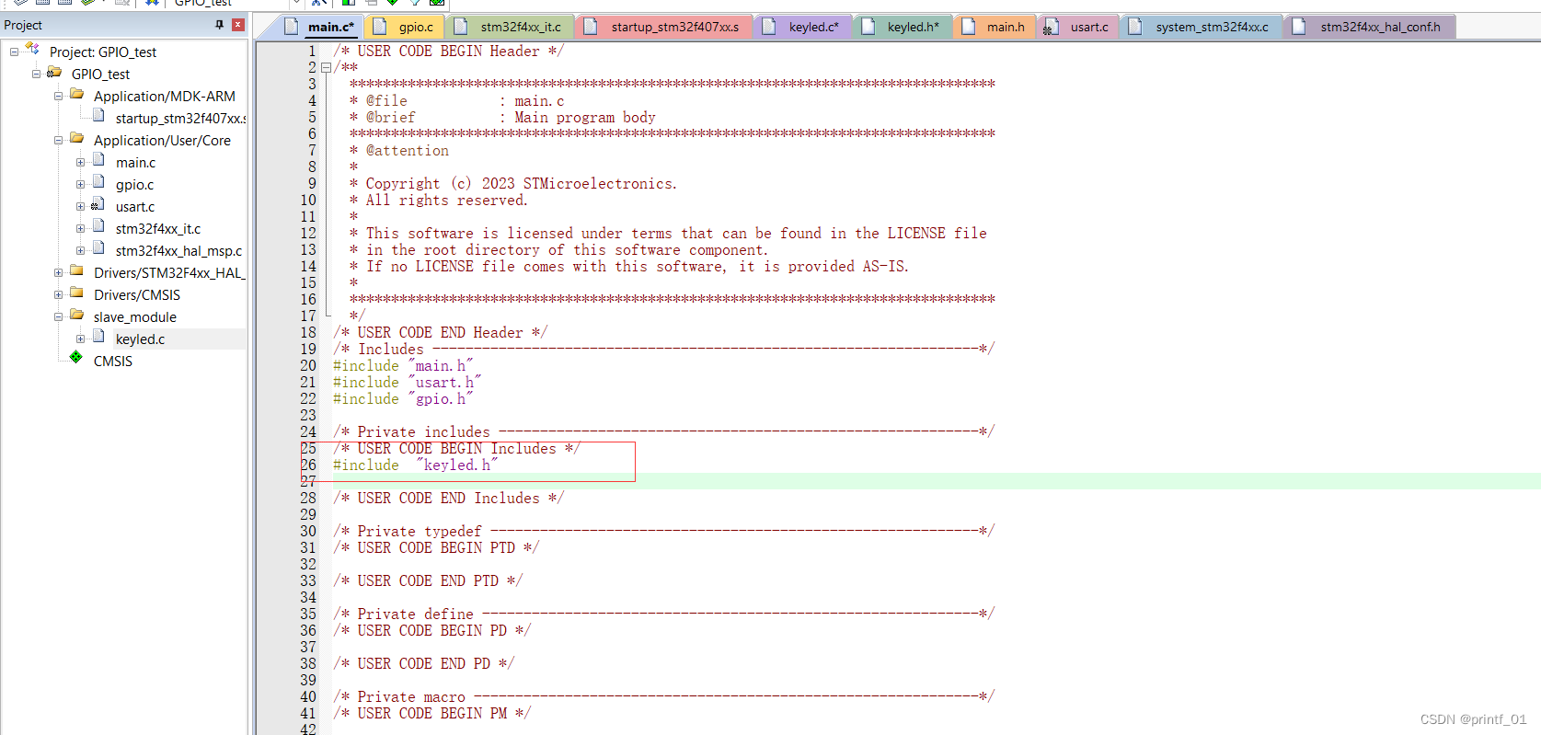Click the file icon on the usart.c tab

click(1051, 27)
